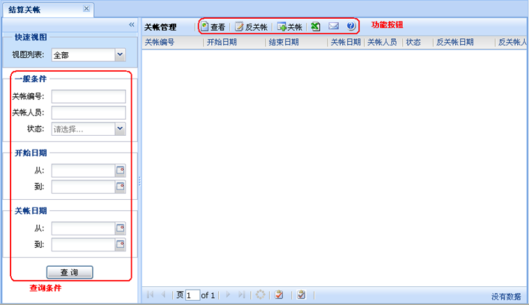Go to previous page in pager
The image size is (529, 305).
pos(163,295)
